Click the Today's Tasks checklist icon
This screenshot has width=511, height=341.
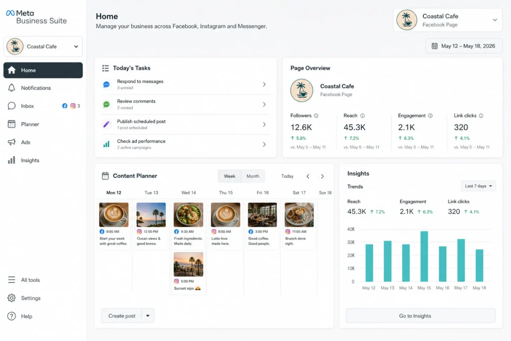pos(105,68)
